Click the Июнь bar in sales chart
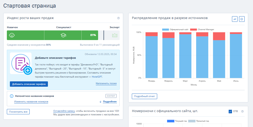 tap(236, 55)
